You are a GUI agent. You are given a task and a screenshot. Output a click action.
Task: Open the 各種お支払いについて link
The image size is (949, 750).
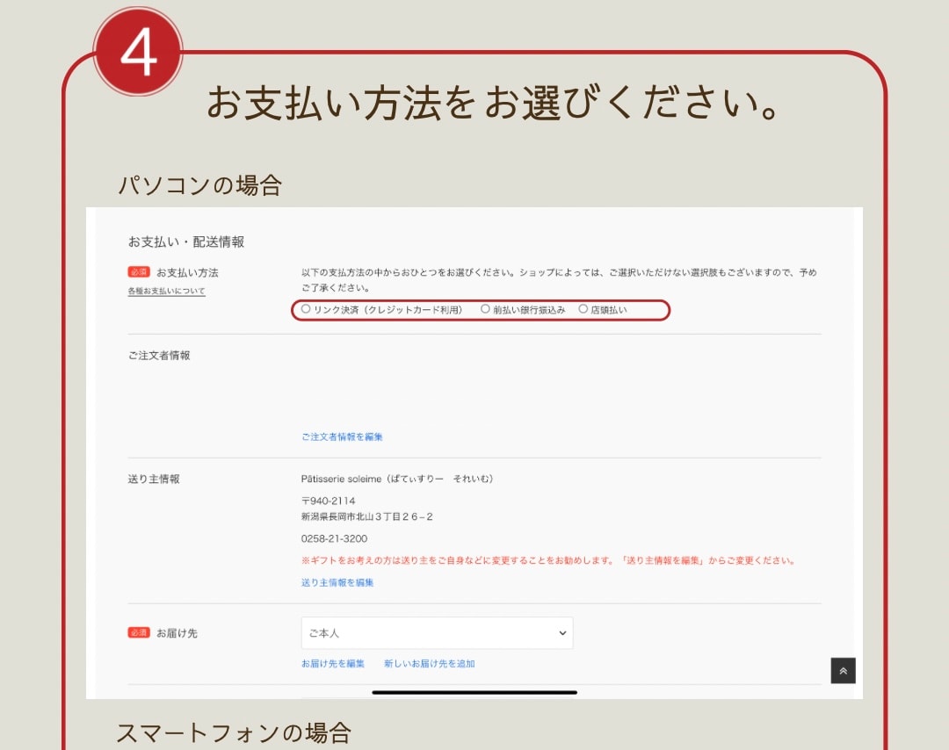tap(167, 291)
